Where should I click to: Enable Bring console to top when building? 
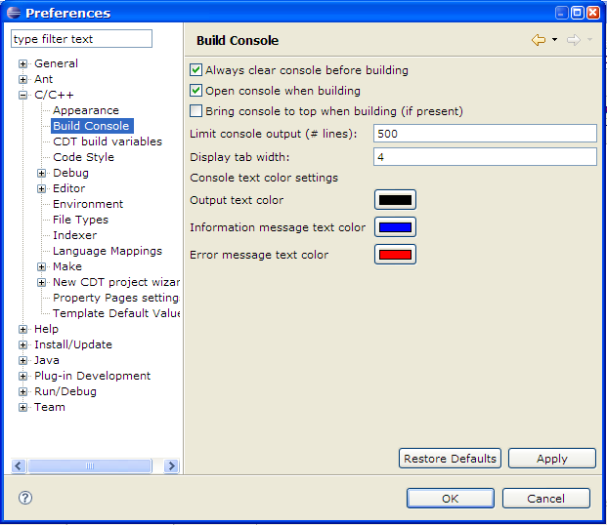[196, 111]
